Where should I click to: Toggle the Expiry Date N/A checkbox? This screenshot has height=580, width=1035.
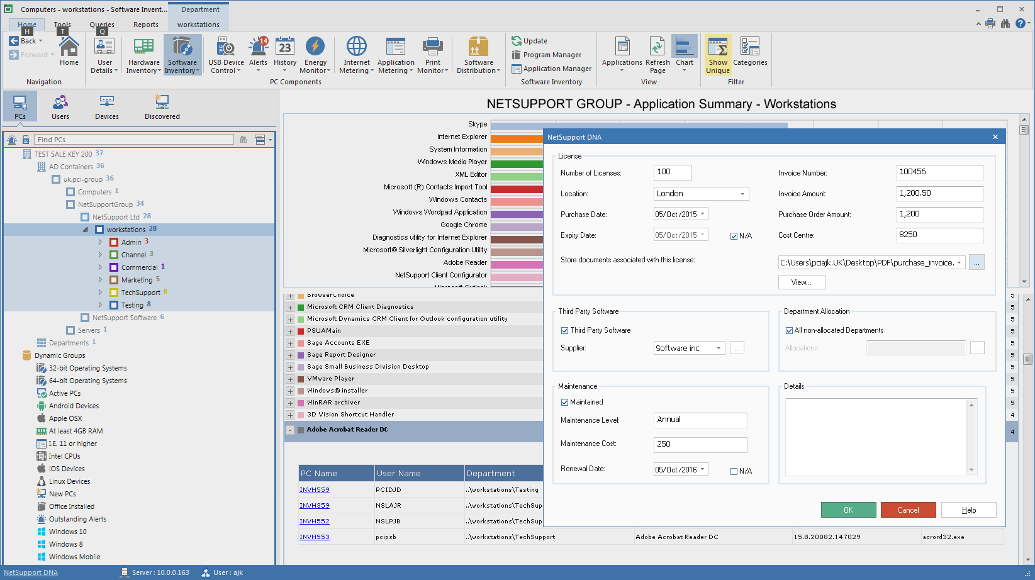[x=734, y=236]
